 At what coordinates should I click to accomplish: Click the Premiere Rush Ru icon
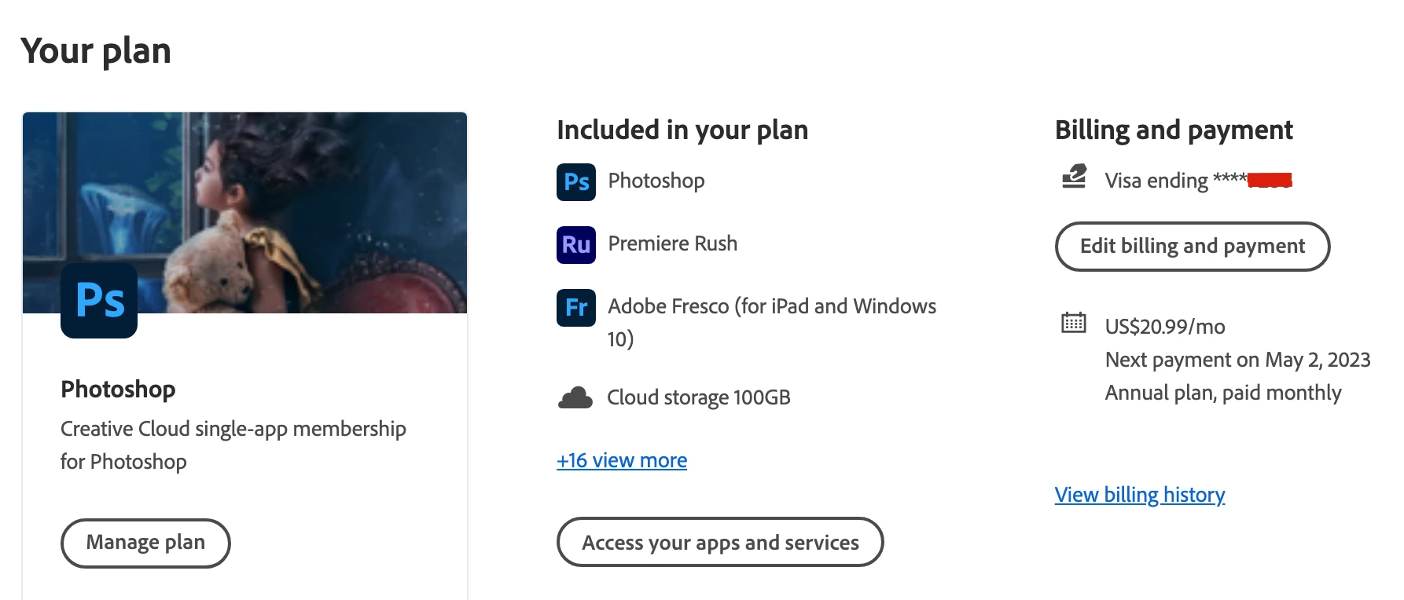click(575, 244)
